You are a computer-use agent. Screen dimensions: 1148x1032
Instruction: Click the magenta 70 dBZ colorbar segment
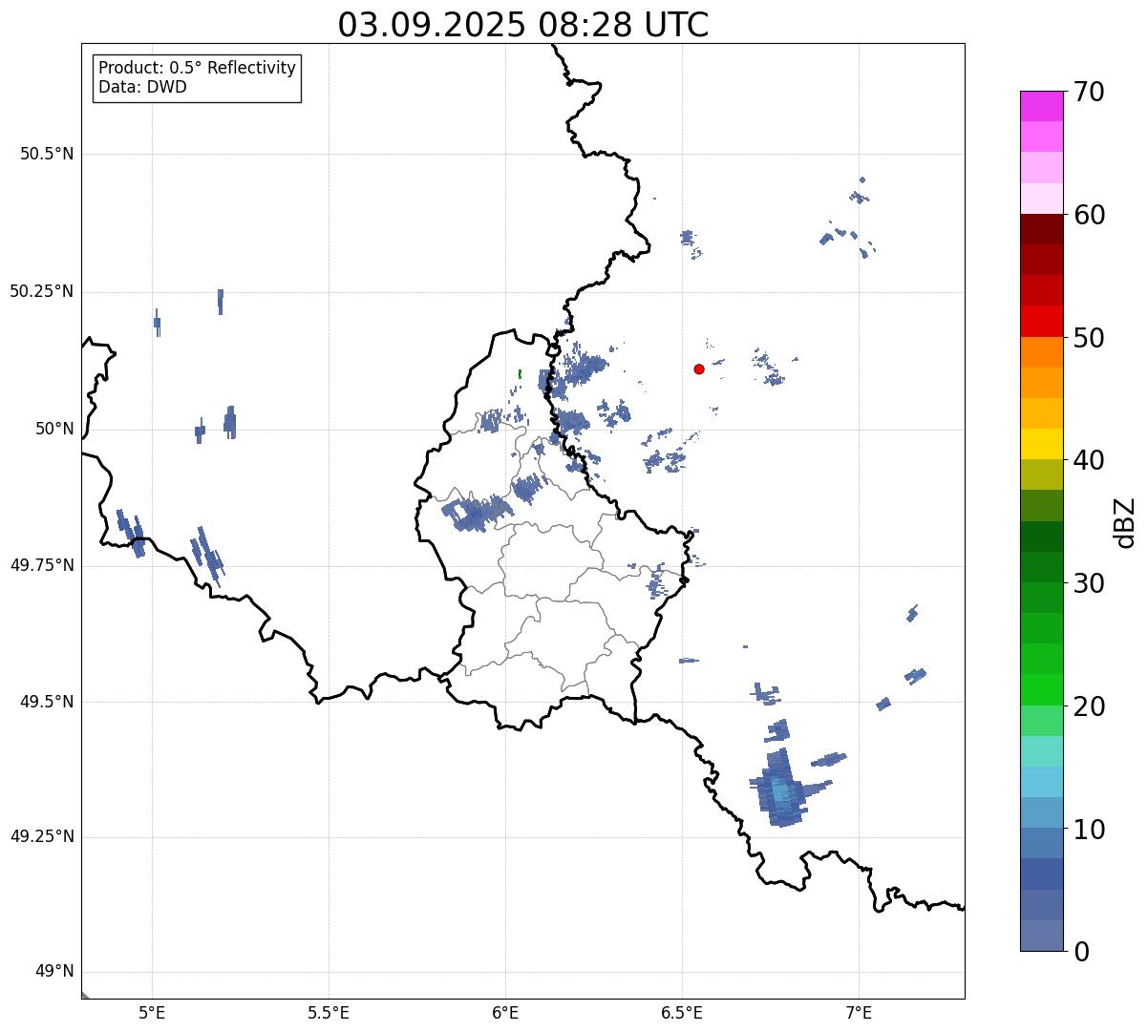pos(1041,106)
